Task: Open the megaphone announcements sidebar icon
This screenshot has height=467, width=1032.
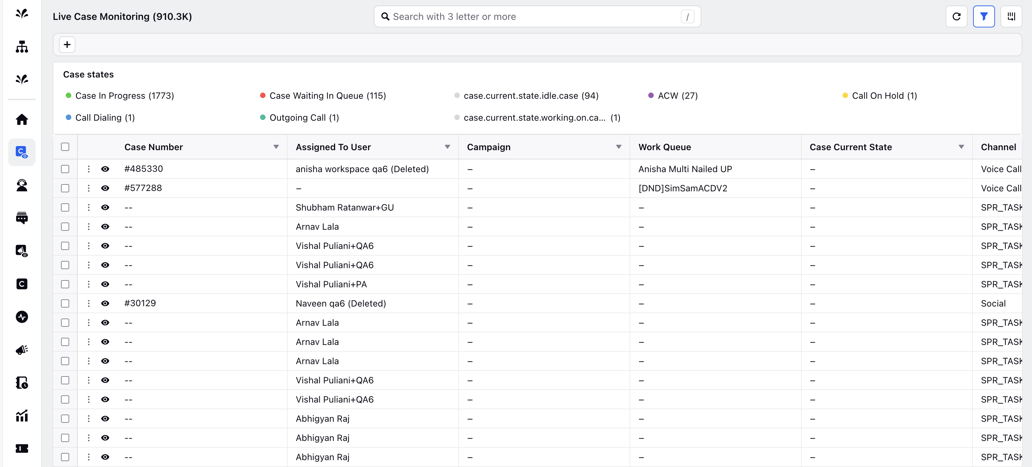Action: (22, 349)
